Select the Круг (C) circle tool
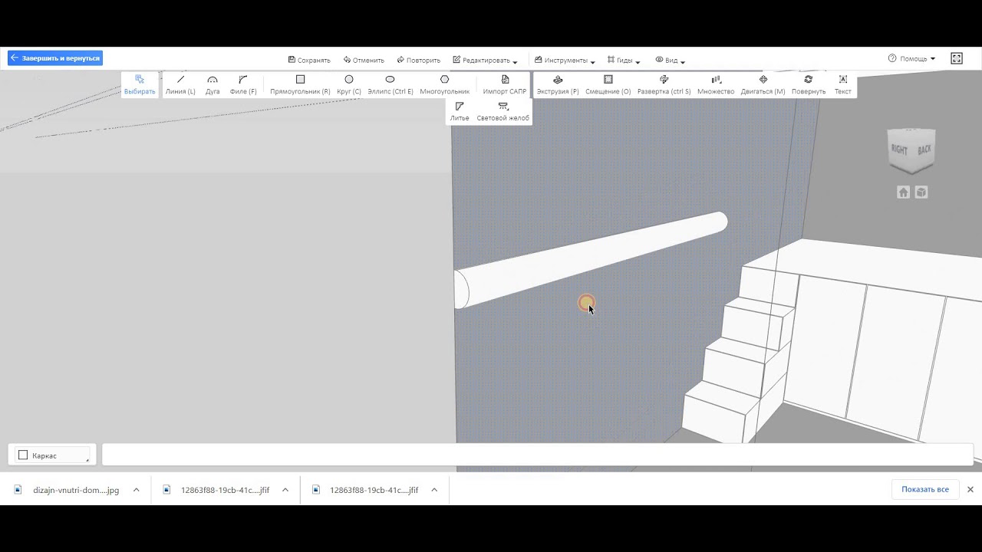The image size is (982, 552). tap(349, 84)
